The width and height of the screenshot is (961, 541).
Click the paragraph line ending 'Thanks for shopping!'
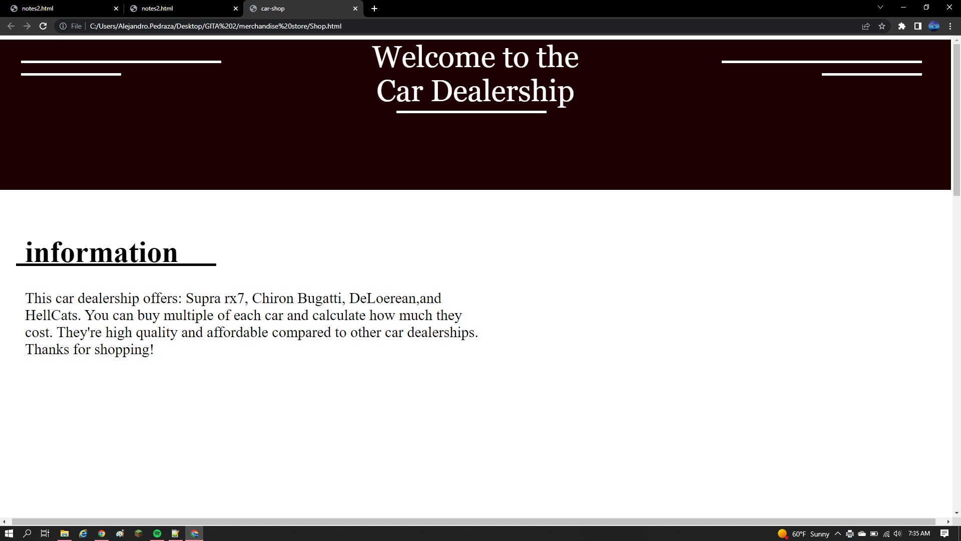[x=90, y=349]
